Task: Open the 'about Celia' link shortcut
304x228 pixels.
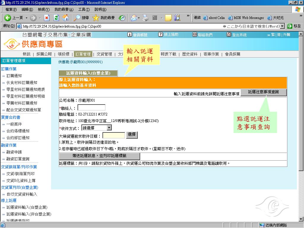Action: [x=214, y=18]
